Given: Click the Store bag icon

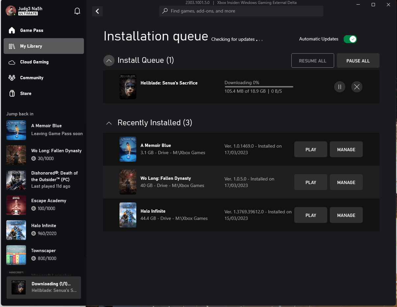Looking at the screenshot, I should pyautogui.click(x=12, y=93).
